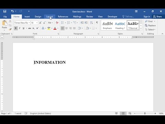Screen dimensions: 165x124
Task: Open the Clipboard pane launcher
Action: click(12, 34)
